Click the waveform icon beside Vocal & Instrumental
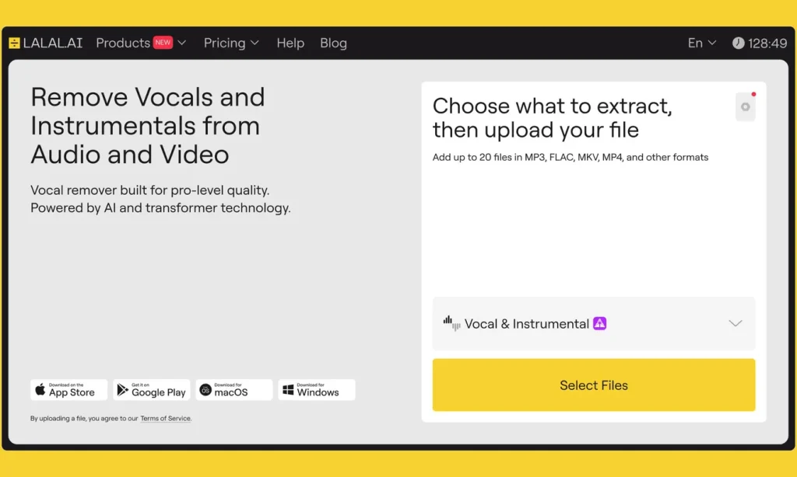Image resolution: width=797 pixels, height=477 pixels. (451, 322)
